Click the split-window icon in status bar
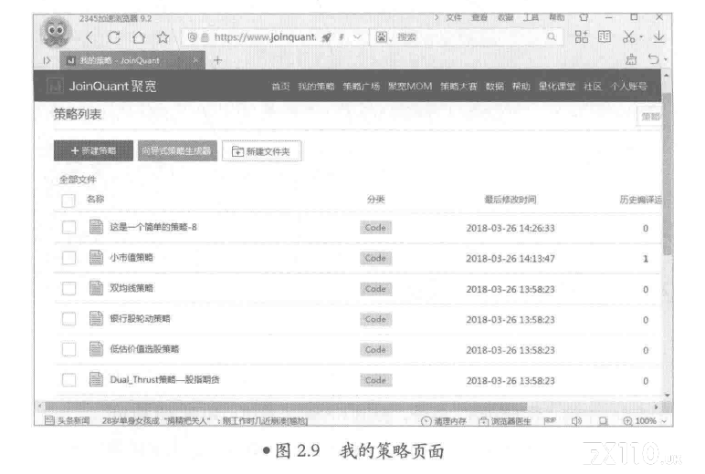This screenshot has width=705, height=474. [604, 421]
